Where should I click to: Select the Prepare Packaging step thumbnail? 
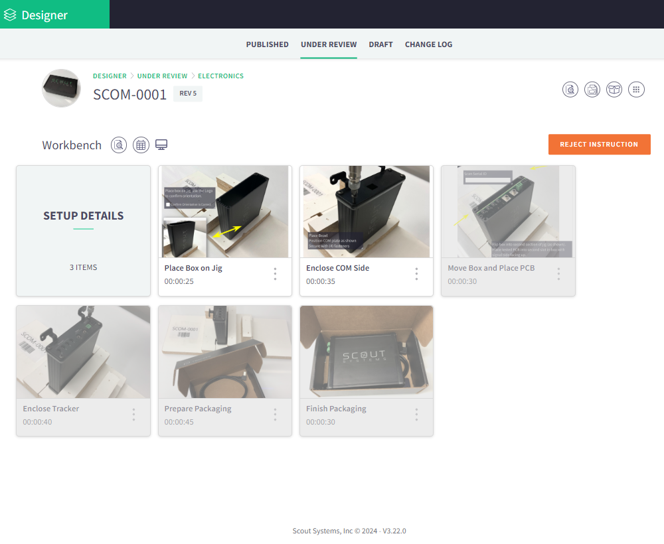pos(224,352)
